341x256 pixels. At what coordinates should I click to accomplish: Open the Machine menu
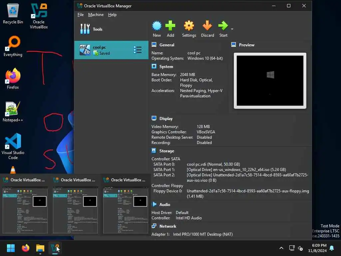click(x=96, y=15)
